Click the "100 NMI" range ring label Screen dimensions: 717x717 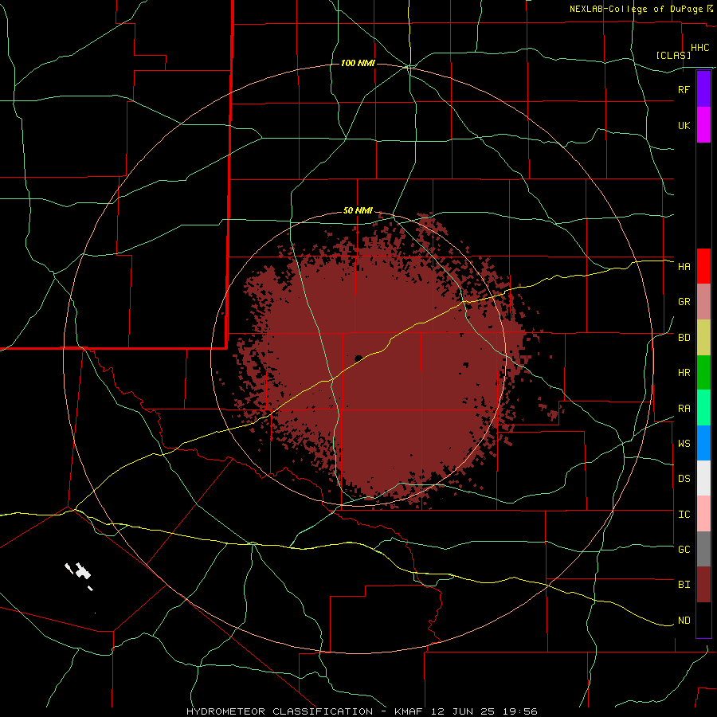coord(358,63)
